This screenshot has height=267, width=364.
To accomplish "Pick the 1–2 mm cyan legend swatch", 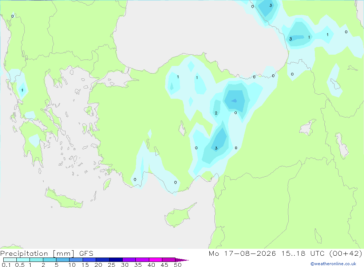I will [x=36, y=260].
